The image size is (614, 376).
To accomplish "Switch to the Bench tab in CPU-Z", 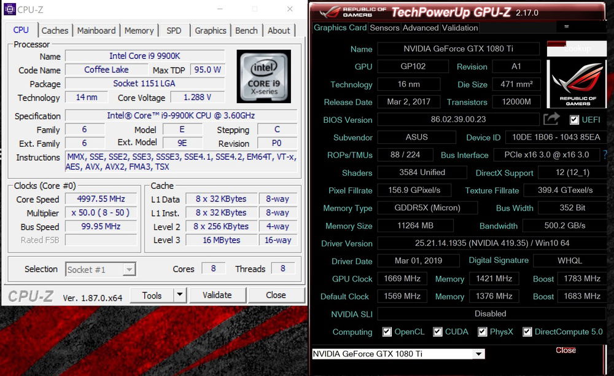I will (246, 31).
